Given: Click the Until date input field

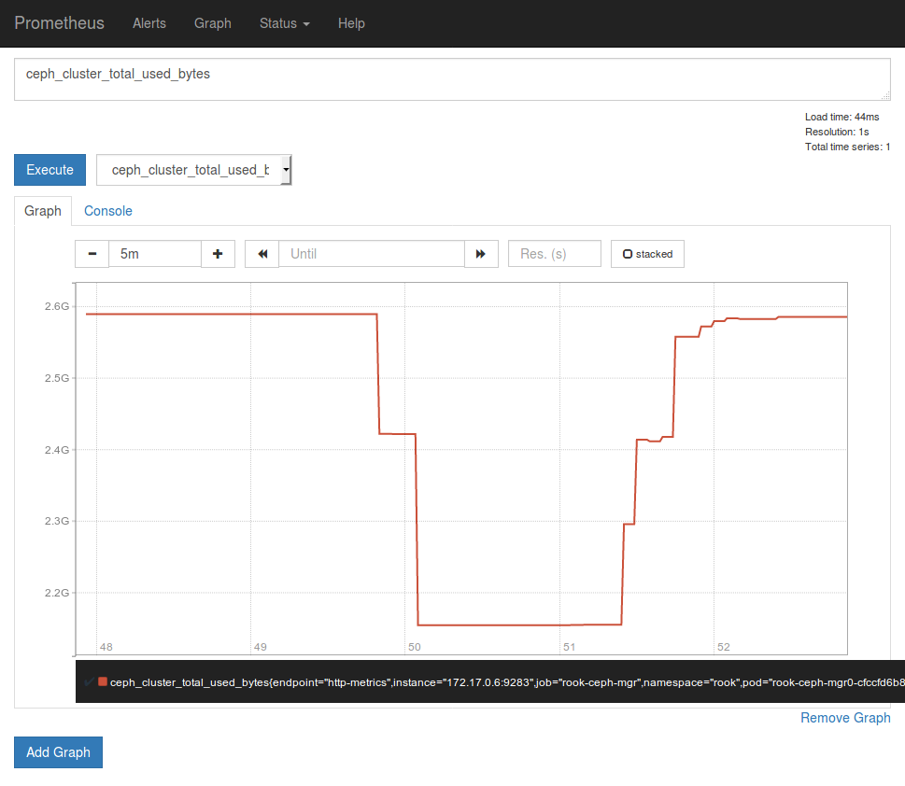Looking at the screenshot, I should [372, 253].
